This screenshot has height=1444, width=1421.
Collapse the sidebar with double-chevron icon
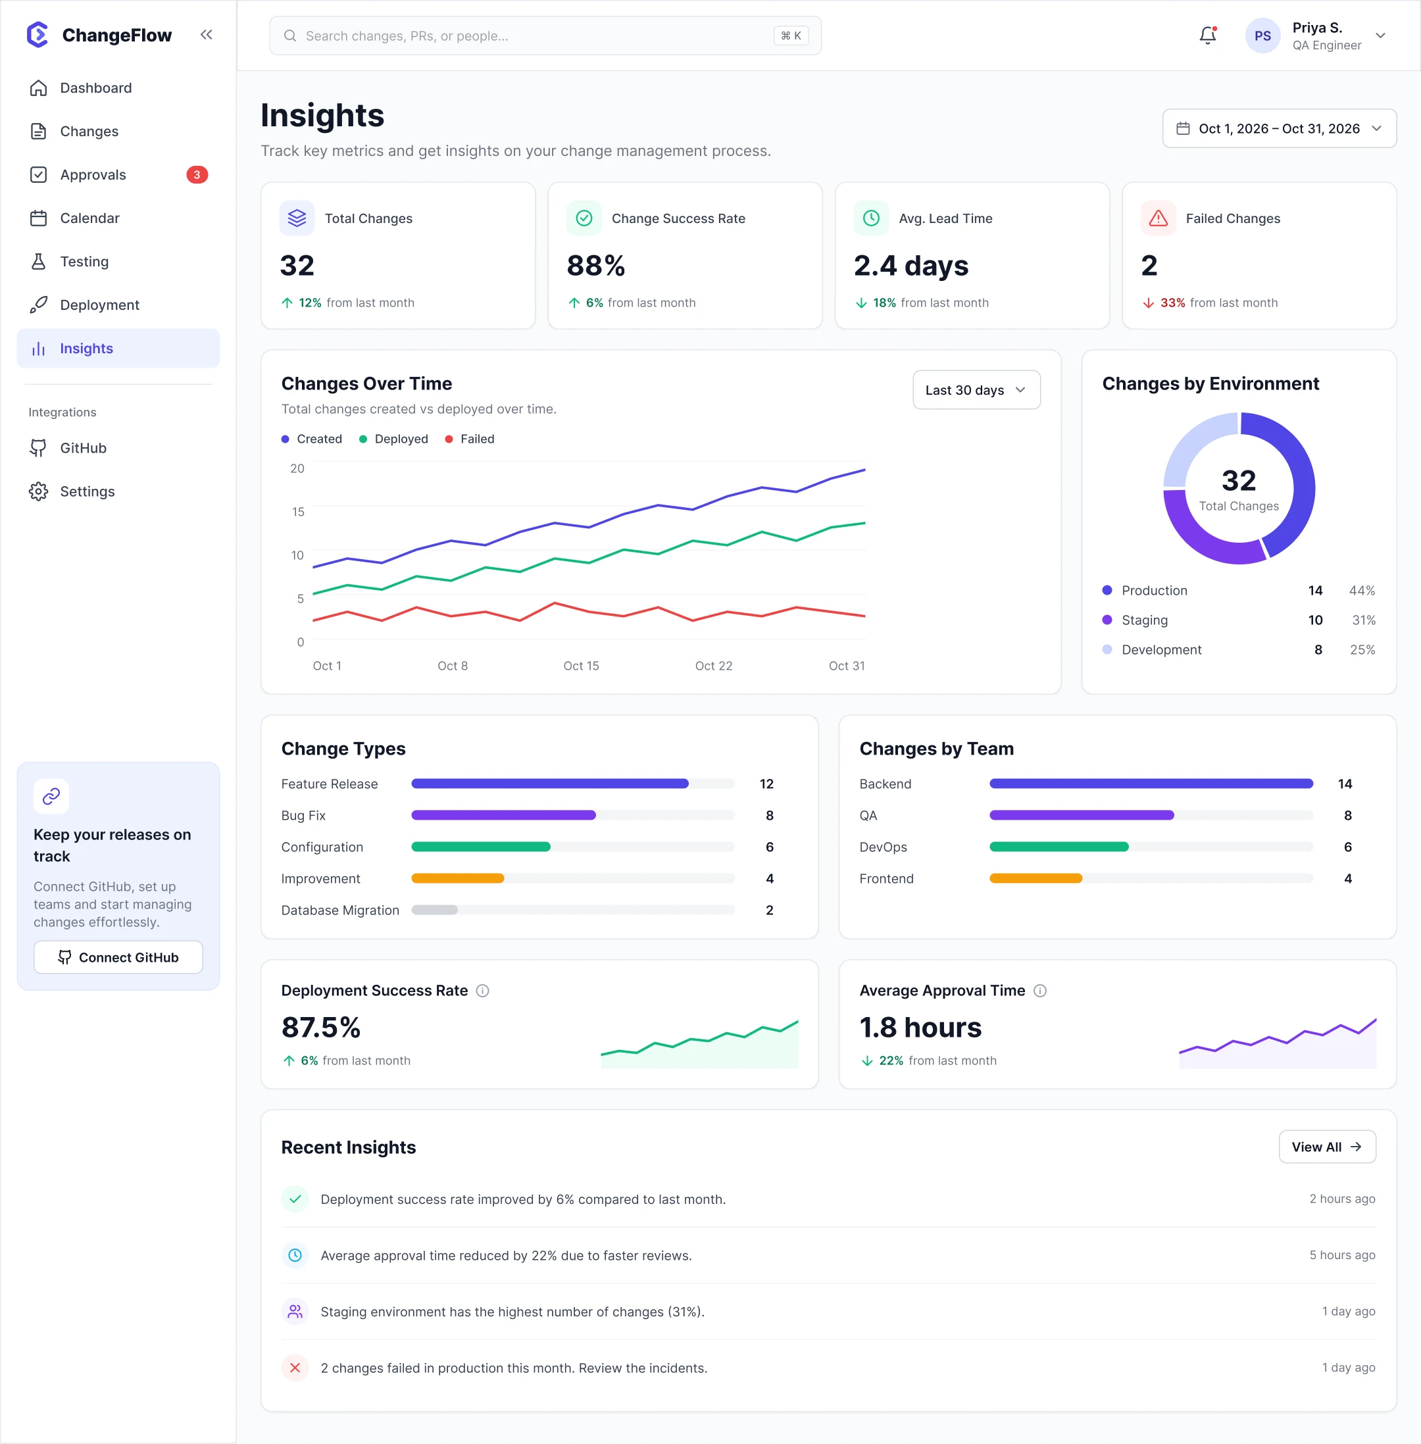206,35
